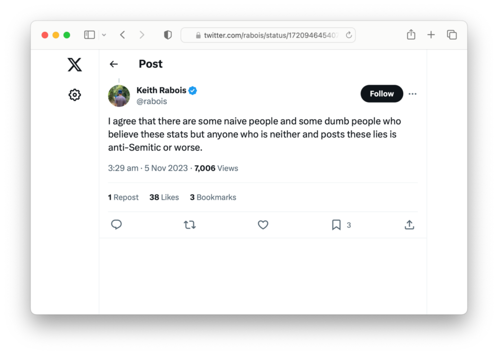Open Safari's privacy shield report
Image resolution: width=498 pixels, height=355 pixels.
click(167, 35)
